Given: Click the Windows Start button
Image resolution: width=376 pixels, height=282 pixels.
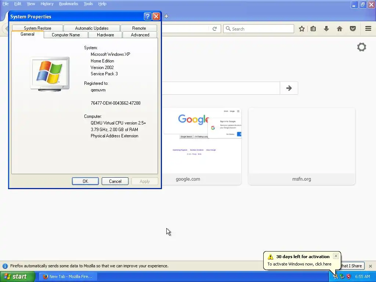Looking at the screenshot, I should tap(17, 276).
